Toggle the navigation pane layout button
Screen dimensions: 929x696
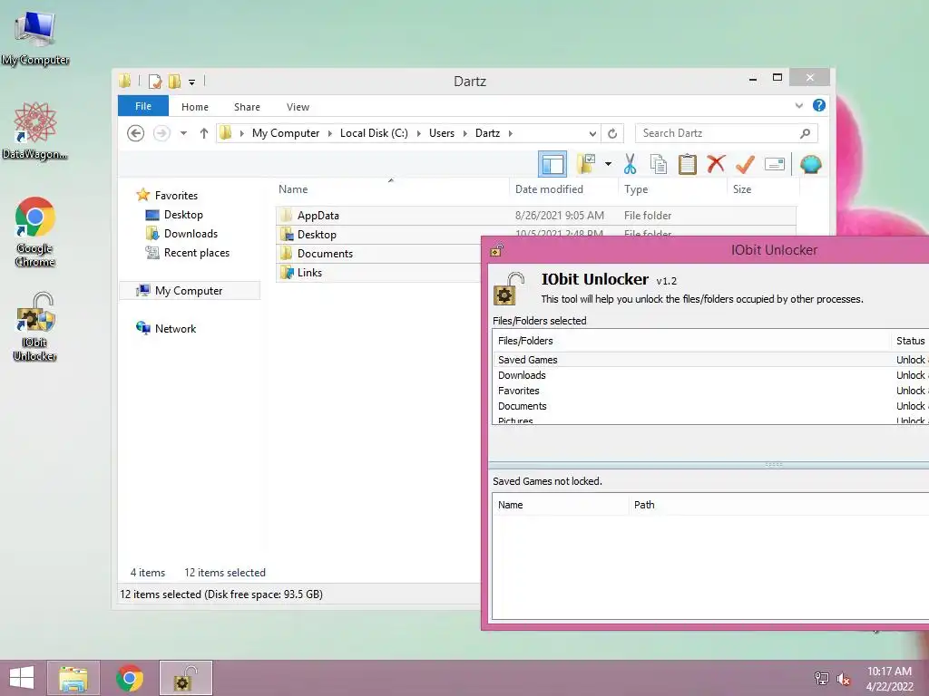click(x=553, y=164)
